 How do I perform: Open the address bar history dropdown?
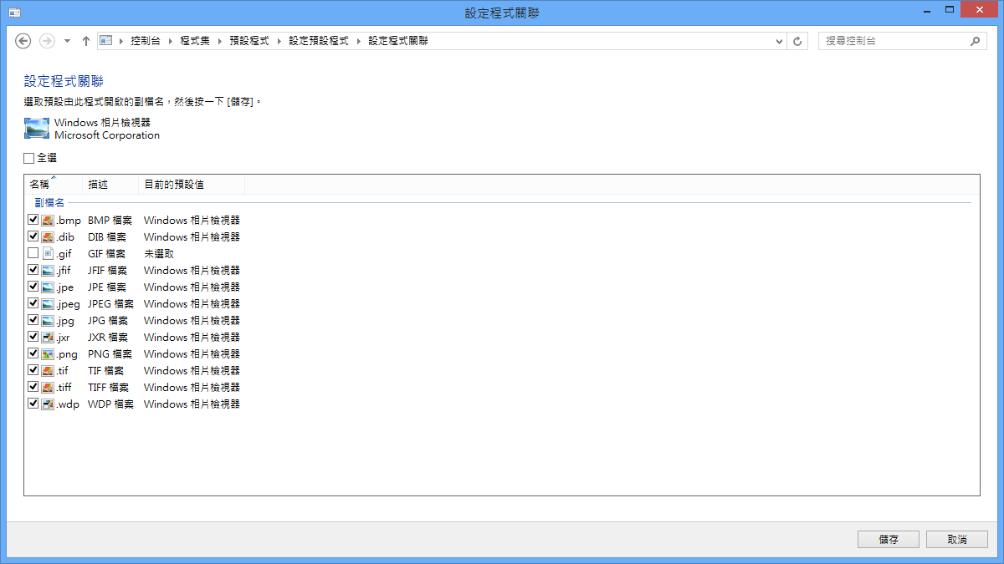pyautogui.click(x=780, y=41)
